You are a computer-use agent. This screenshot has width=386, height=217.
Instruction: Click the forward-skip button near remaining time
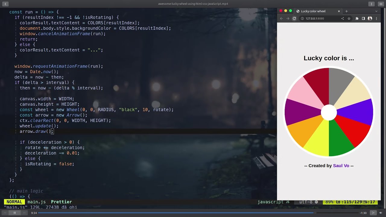point(373,213)
